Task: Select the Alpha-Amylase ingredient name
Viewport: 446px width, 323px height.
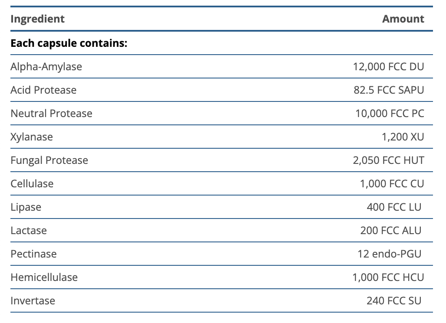Action: (46, 67)
